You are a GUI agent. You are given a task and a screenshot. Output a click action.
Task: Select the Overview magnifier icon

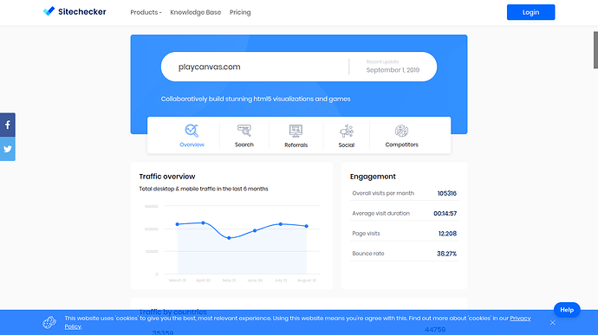[192, 131]
